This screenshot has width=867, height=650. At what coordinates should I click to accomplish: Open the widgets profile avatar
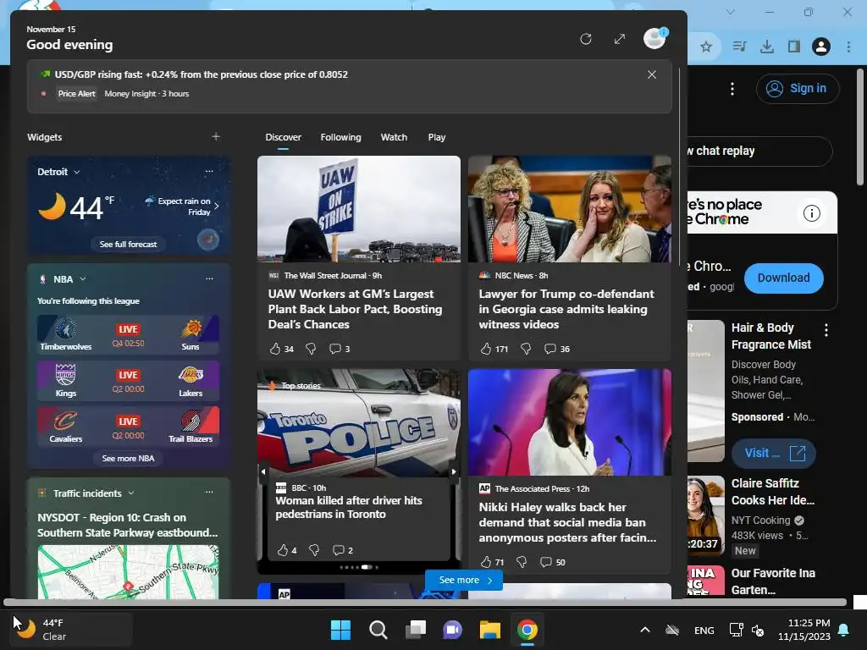coord(655,39)
